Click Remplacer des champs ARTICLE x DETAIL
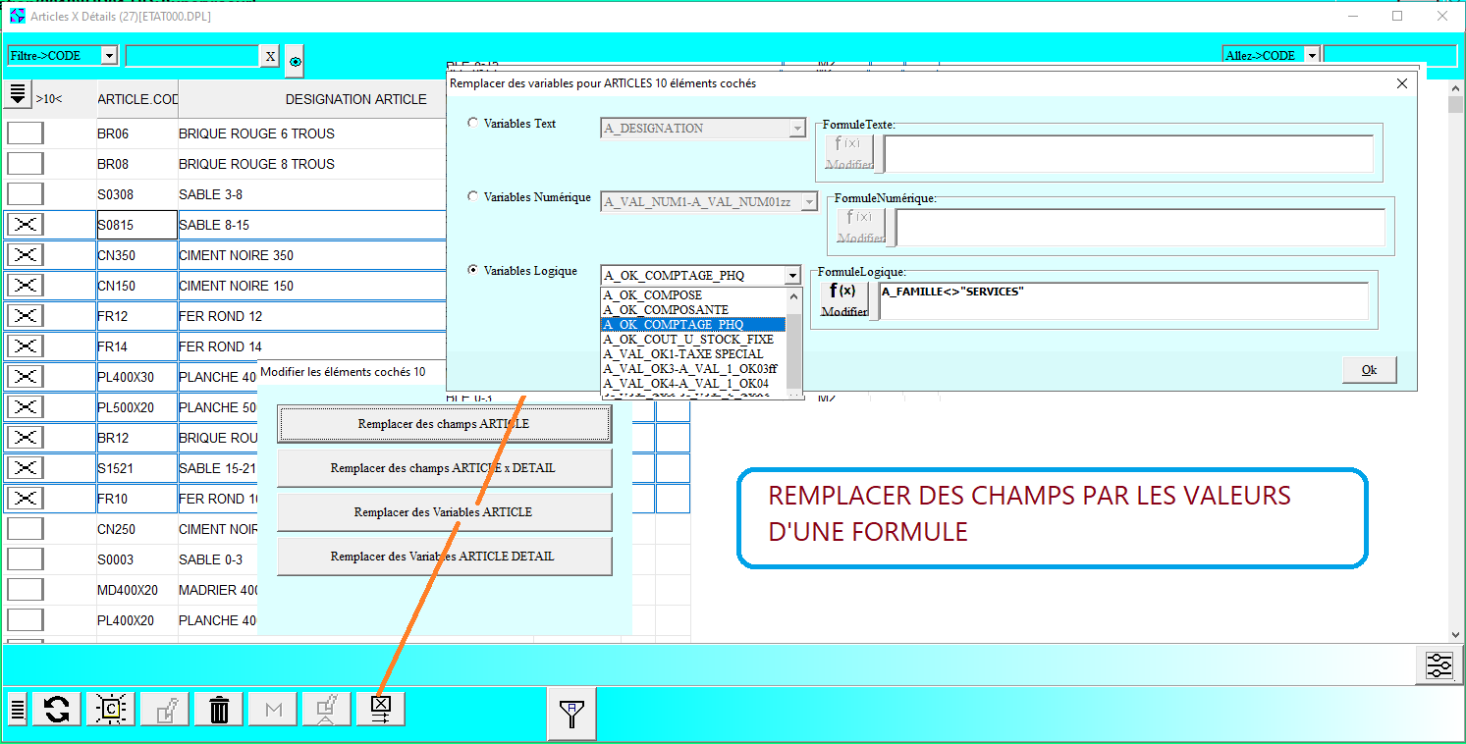1466x744 pixels. 444,468
